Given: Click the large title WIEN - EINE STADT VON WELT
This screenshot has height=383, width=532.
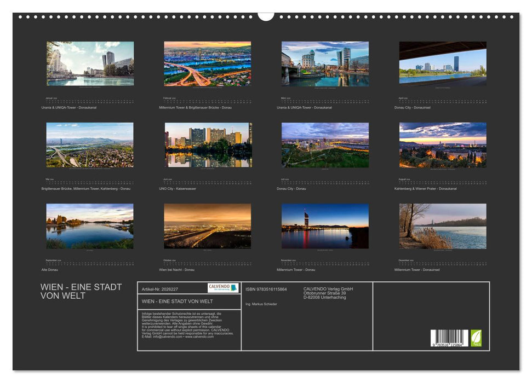Looking at the screenshot, I should pos(81,292).
